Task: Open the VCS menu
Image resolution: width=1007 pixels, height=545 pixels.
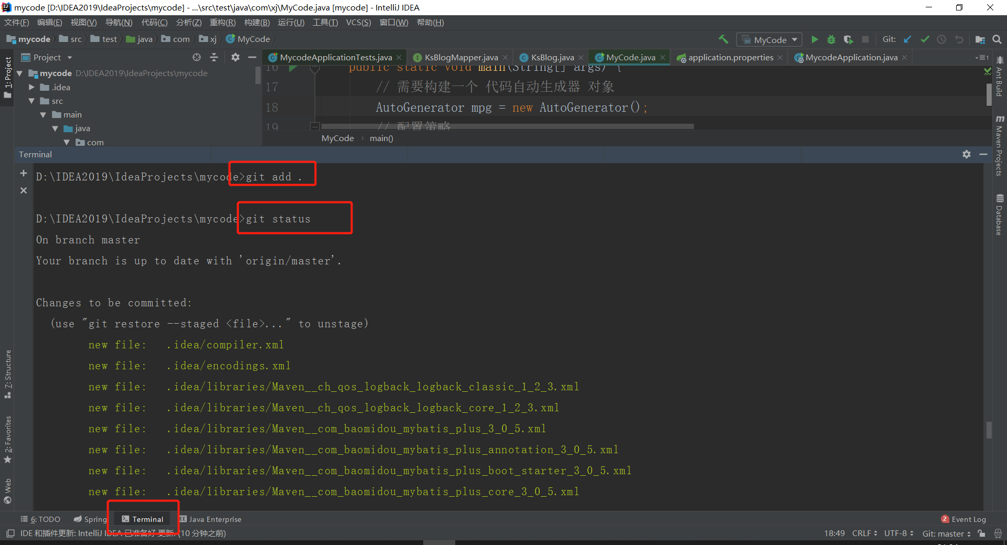Action: pyautogui.click(x=358, y=23)
